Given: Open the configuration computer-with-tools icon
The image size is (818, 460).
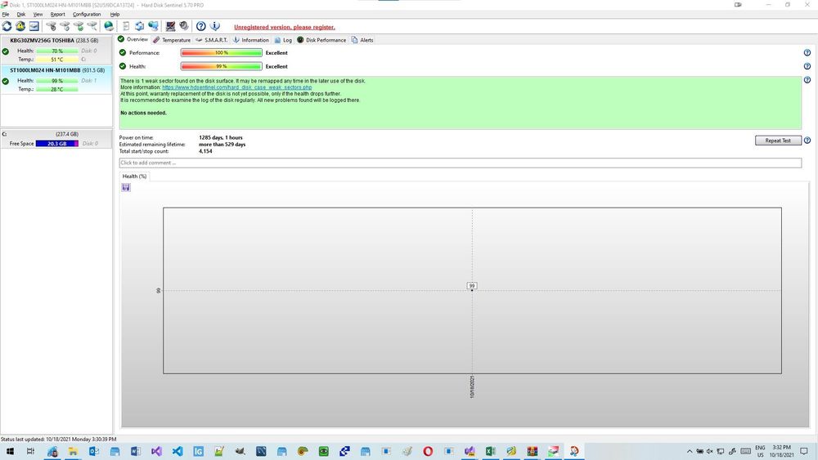Looking at the screenshot, I should (x=171, y=26).
